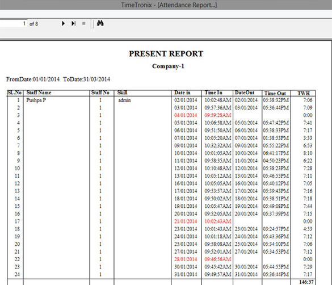Jump to last page icon
This screenshot has height=285, width=332.
coord(73,23)
